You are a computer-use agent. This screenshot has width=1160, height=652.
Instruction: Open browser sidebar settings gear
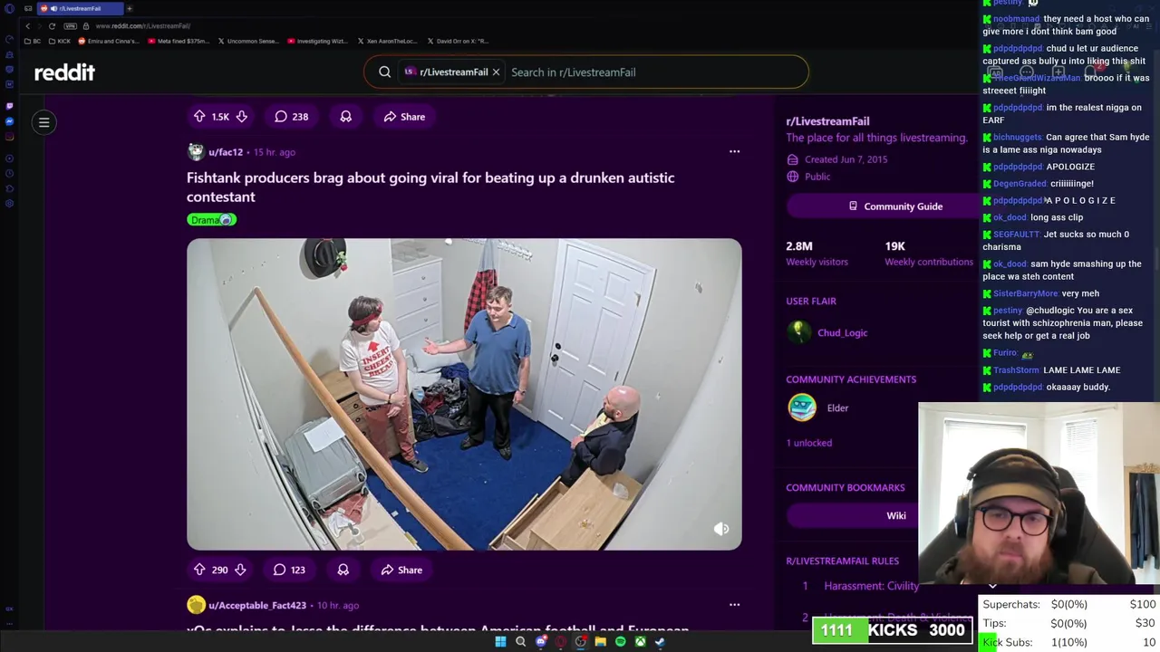tap(9, 203)
